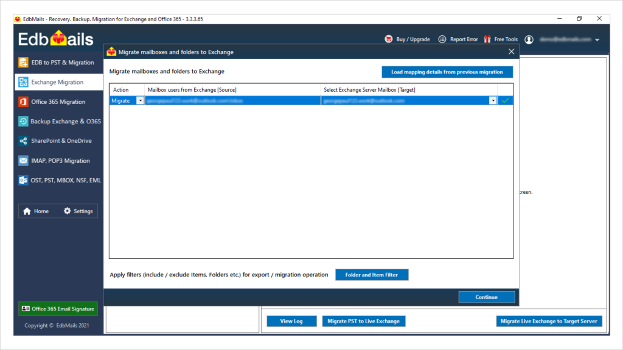
Task: Click the Free Tools gift icon
Action: 487,39
